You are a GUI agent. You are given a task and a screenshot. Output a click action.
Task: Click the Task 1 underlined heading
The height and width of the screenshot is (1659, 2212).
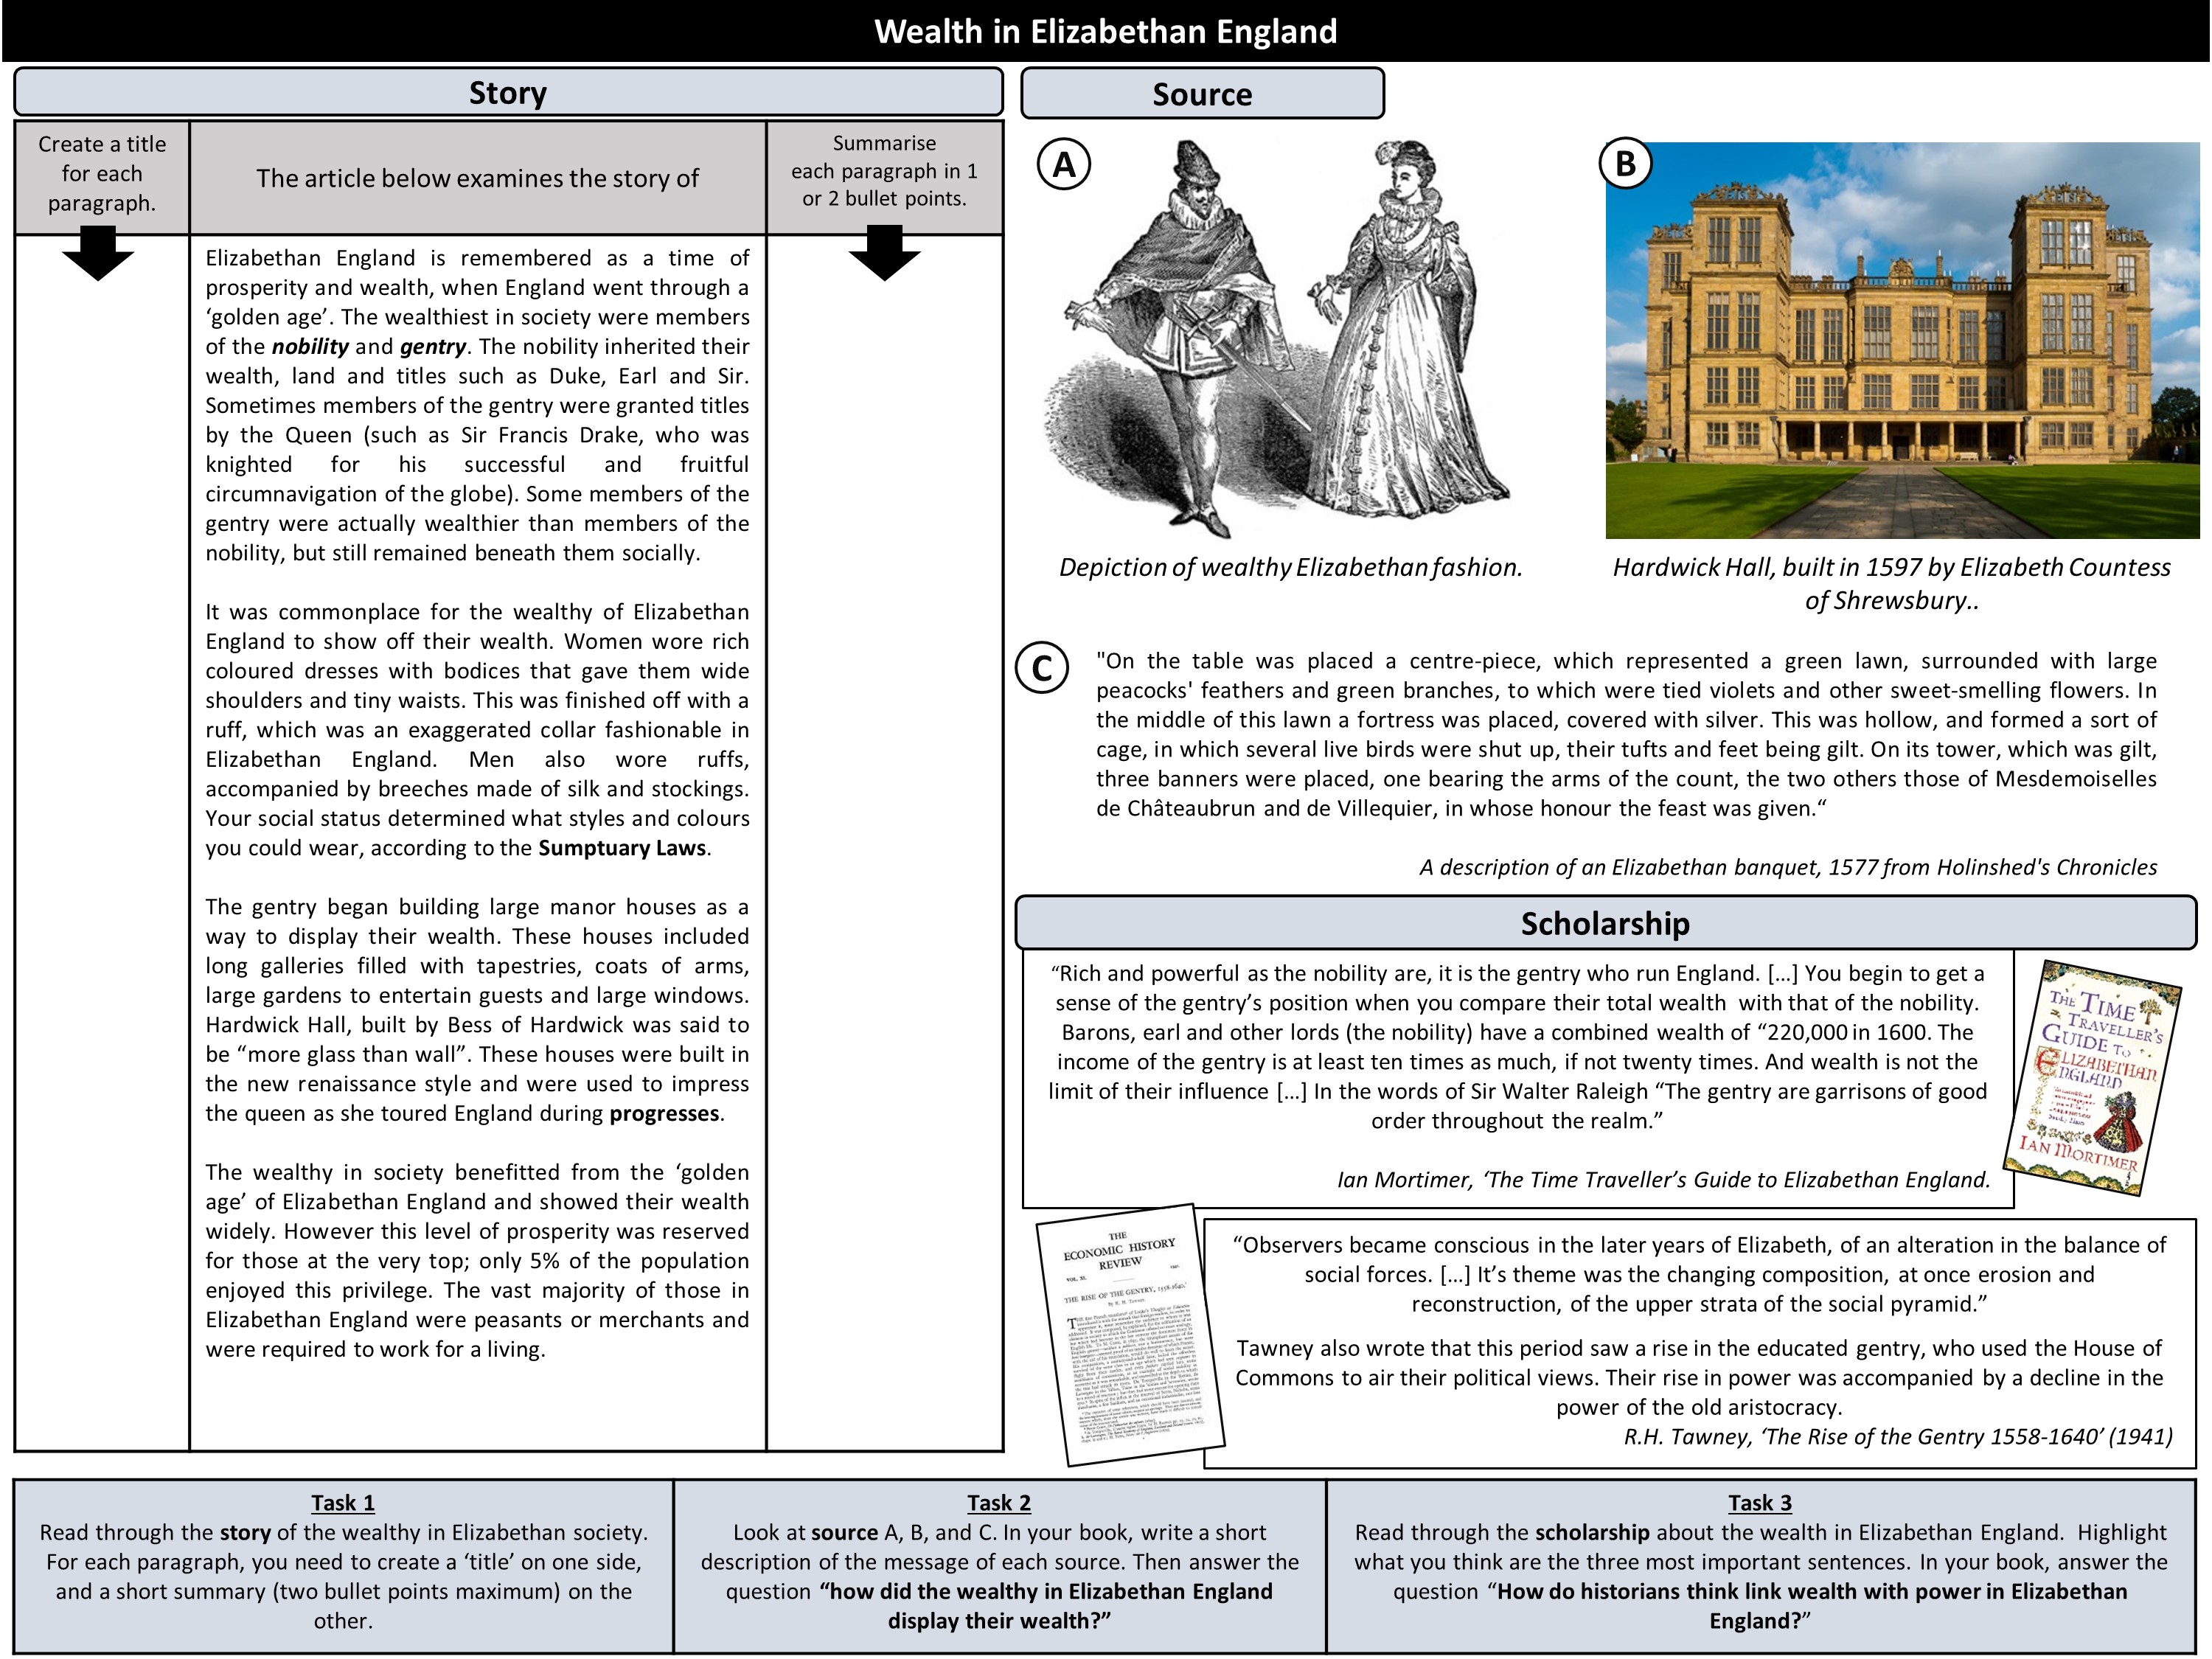[343, 1503]
